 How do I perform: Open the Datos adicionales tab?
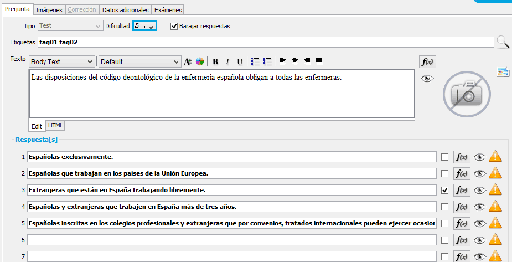click(x=126, y=9)
